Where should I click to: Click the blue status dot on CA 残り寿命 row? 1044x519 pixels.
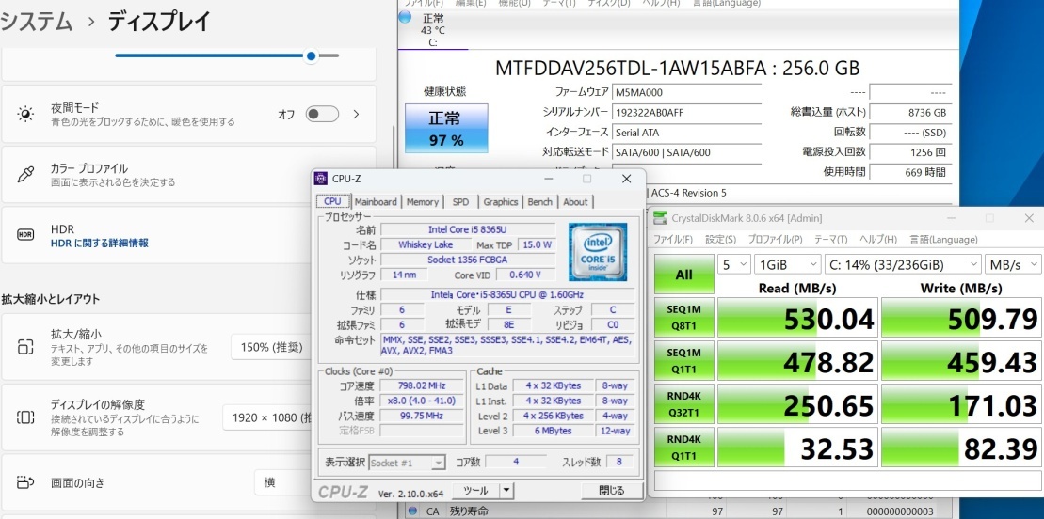point(413,511)
